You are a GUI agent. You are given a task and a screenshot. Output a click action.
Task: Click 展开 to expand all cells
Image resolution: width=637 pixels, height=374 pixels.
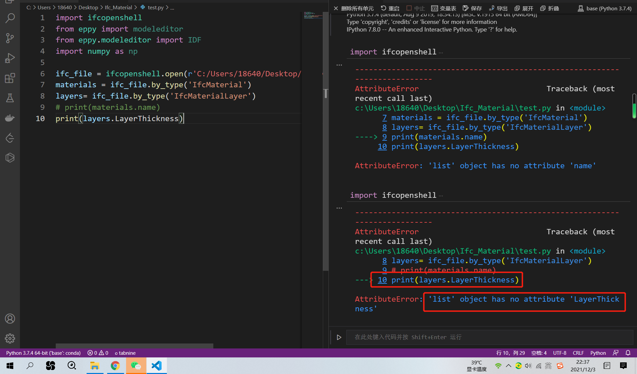[524, 8]
